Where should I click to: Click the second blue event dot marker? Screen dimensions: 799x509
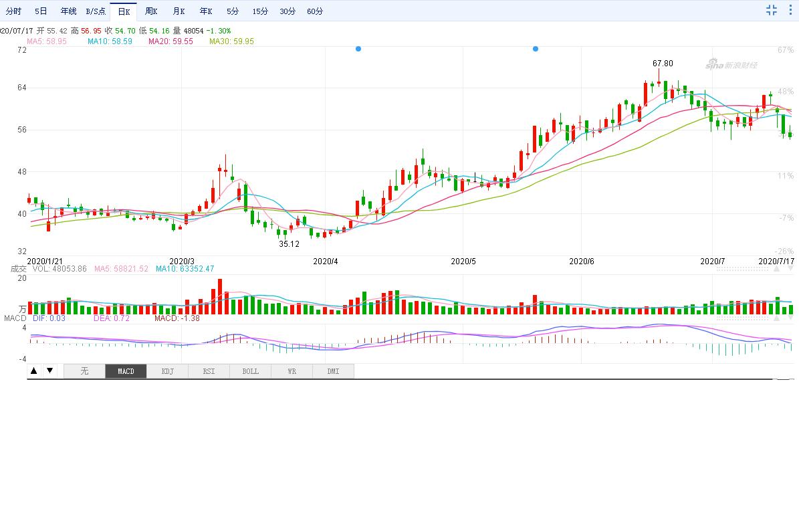[x=536, y=49]
